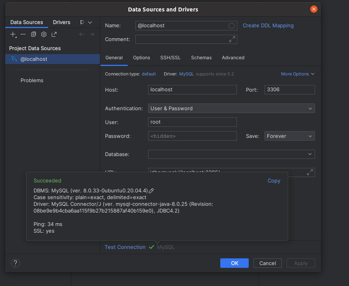Open the Options tab

coord(142,58)
